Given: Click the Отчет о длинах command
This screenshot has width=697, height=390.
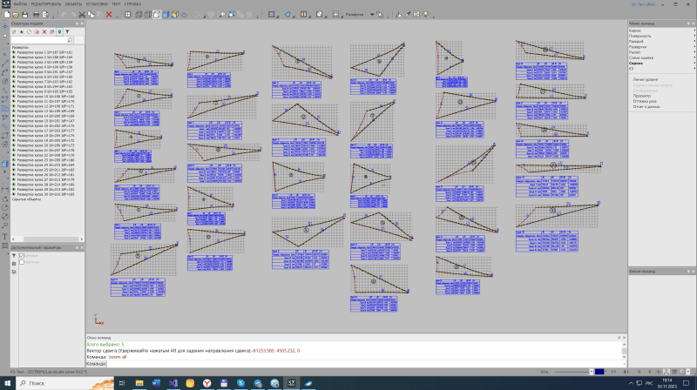Looking at the screenshot, I should tap(647, 105).
